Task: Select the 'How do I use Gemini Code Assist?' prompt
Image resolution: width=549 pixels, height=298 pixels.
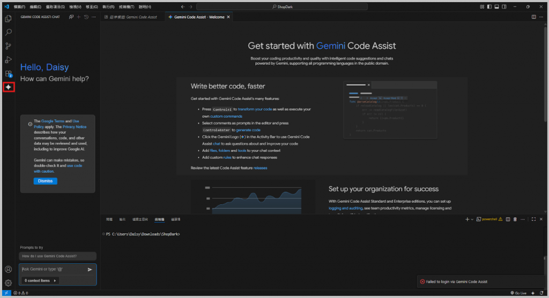Action: [57, 256]
